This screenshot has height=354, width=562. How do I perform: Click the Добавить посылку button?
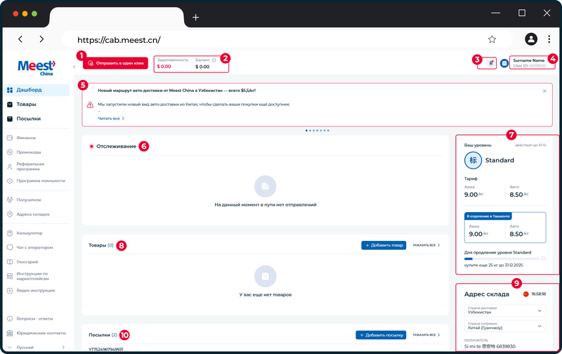click(x=381, y=335)
